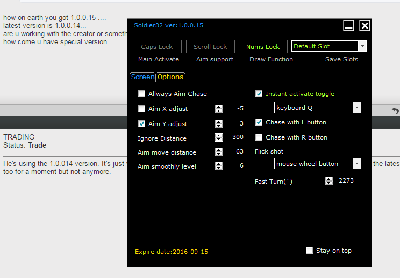Click the Draw Function label
The height and width of the screenshot is (278, 400).
(271, 59)
